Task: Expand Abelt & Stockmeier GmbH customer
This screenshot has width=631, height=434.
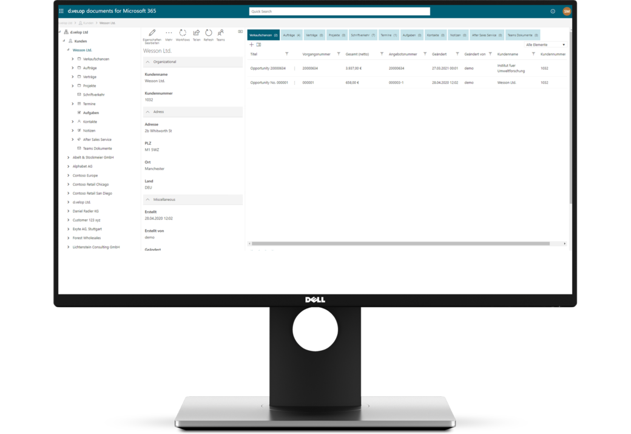Action: tap(69, 157)
